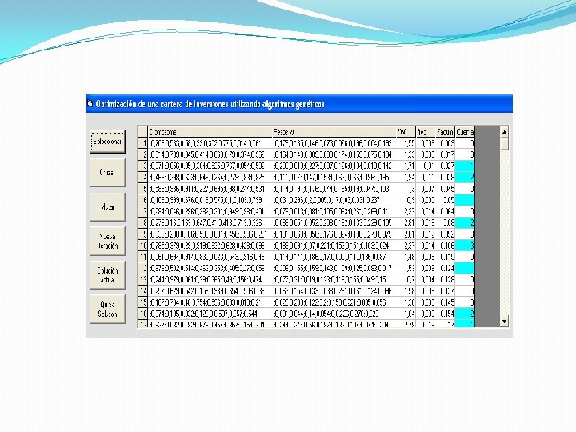
Task: Select row header 13
Action: (x=143, y=280)
